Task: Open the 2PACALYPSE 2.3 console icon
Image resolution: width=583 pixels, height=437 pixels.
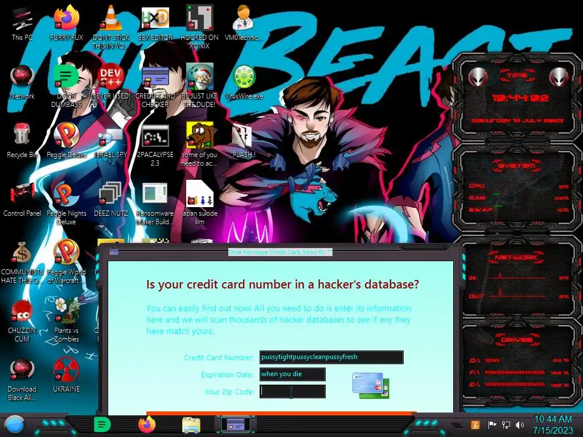Action: point(155,146)
